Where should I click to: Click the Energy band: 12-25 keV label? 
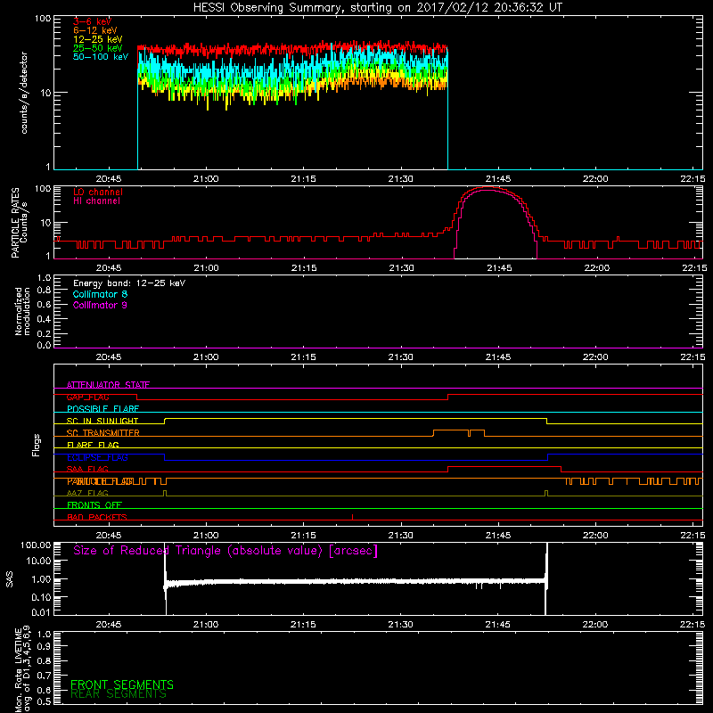click(x=129, y=283)
